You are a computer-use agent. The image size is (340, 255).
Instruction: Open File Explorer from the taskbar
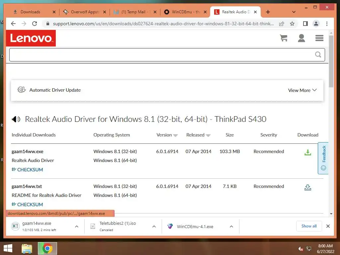27,248
